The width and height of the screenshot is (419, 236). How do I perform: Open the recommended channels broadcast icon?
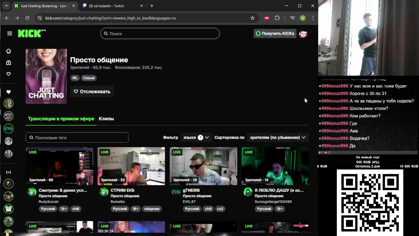click(9, 172)
